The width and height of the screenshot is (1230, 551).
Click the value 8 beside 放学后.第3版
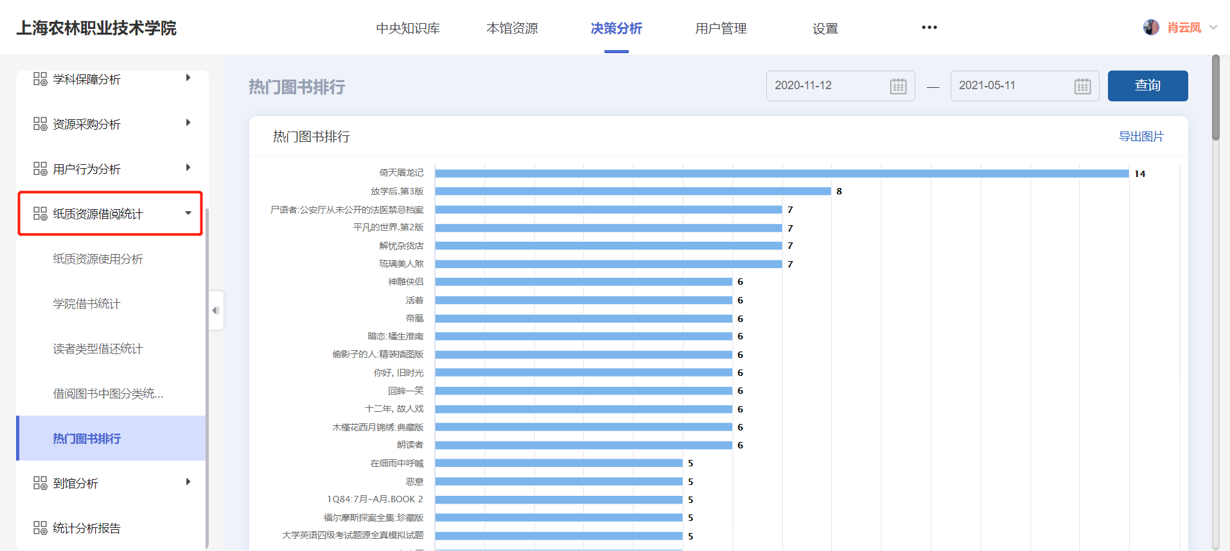tap(839, 191)
